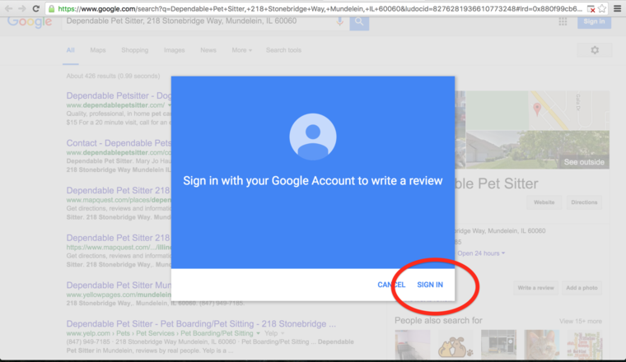This screenshot has width=626, height=362.
Task: Bookmark page with the star icon
Action: click(602, 8)
